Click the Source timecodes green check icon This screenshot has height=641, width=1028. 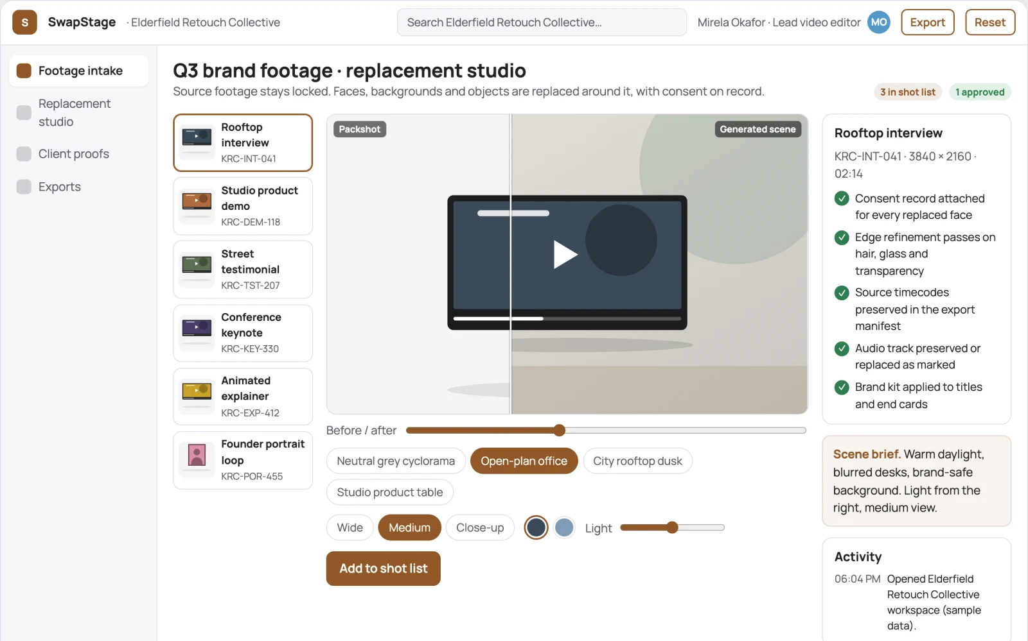(842, 293)
